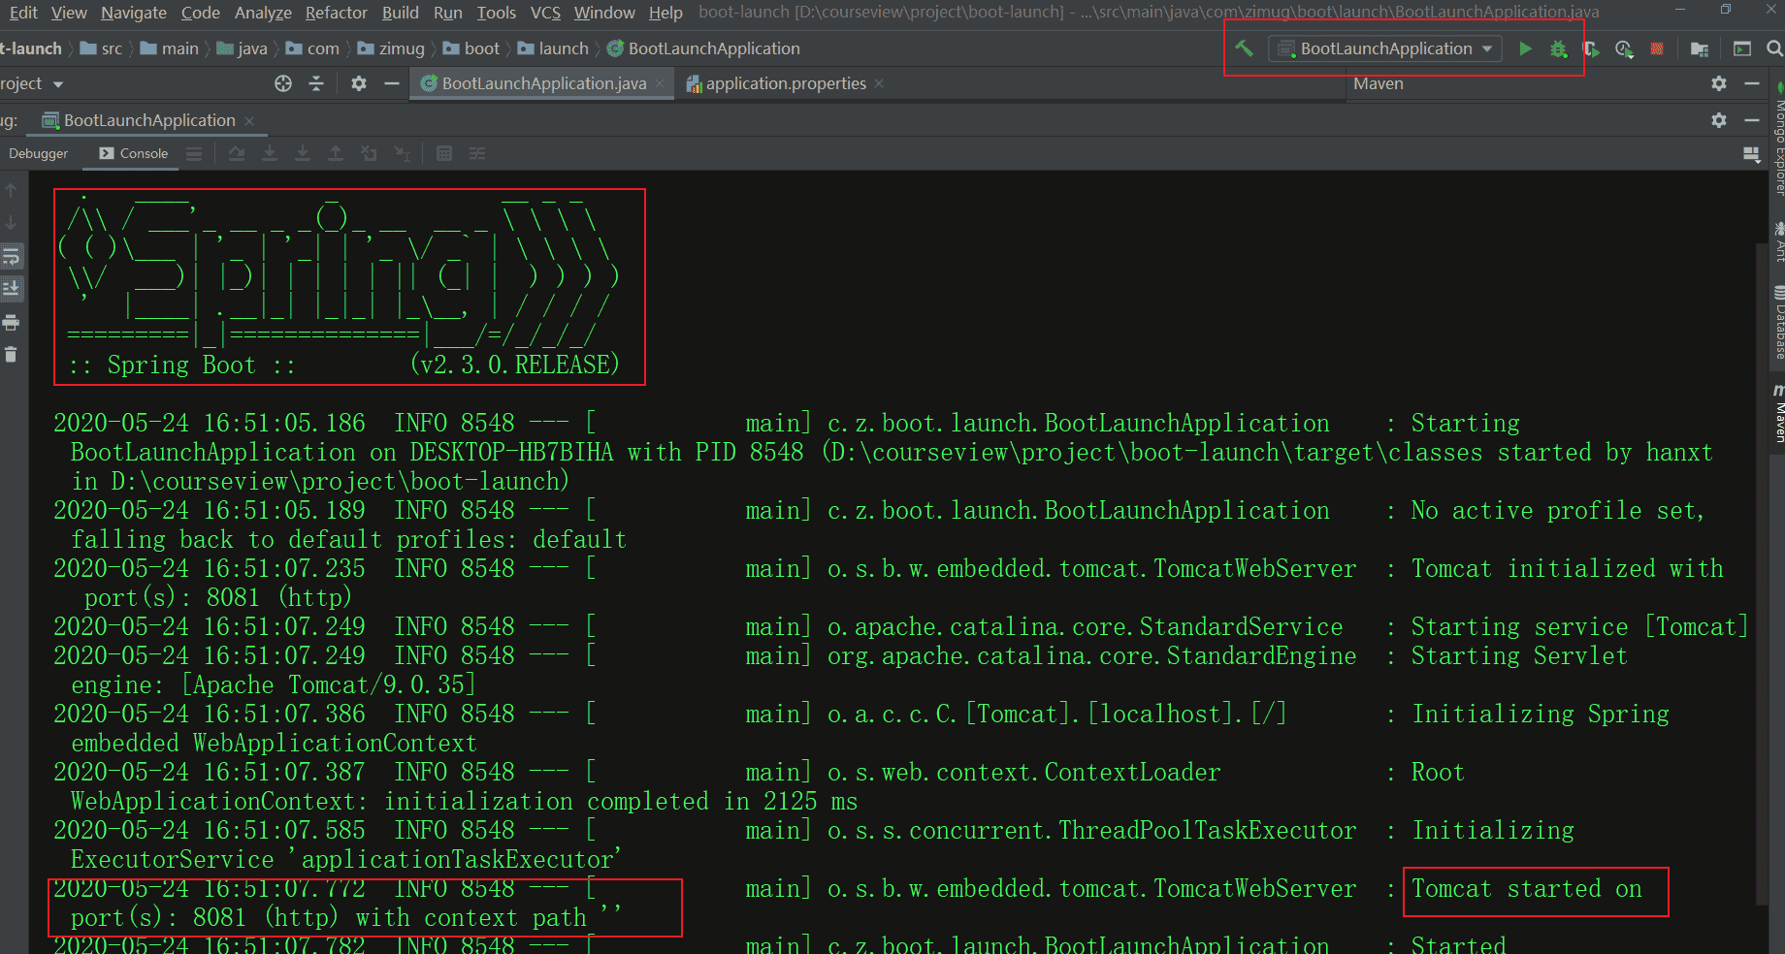Open the Run menu
Screen dimensions: 1785x954
click(448, 13)
